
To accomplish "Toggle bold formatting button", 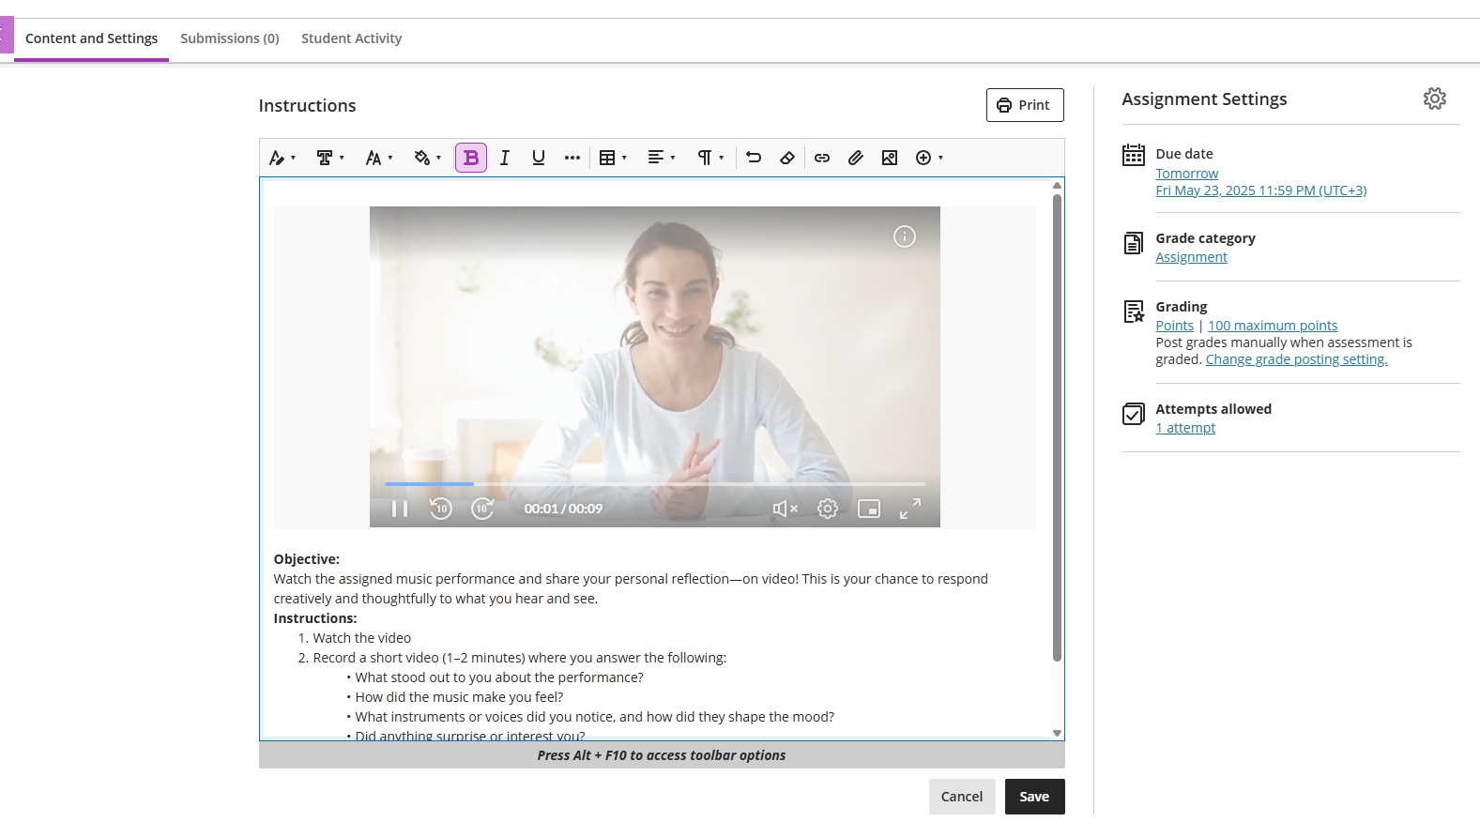I will point(471,158).
